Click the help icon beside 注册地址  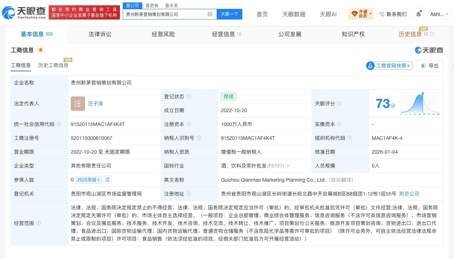189,194
